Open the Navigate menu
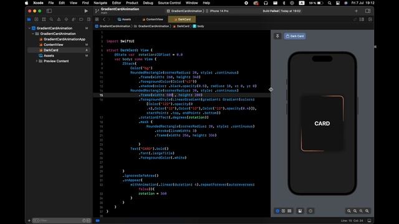The image size is (399, 224). pyautogui.click(x=100, y=2)
